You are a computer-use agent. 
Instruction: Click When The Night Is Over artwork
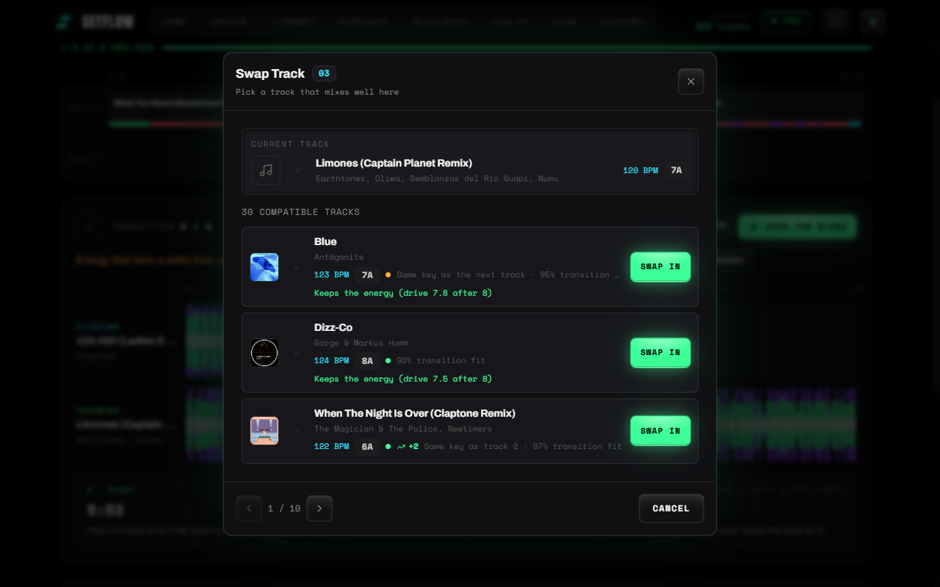(264, 431)
